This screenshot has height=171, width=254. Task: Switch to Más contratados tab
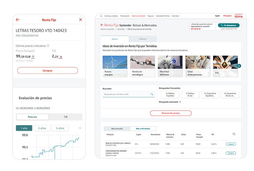point(143,128)
